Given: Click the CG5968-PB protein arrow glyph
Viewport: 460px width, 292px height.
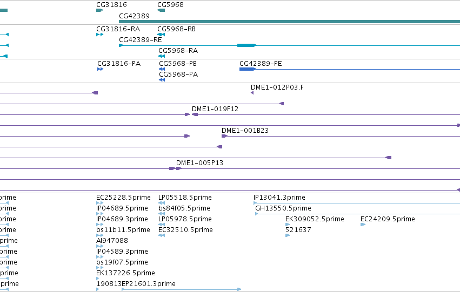Looking at the screenshot, I should pos(162,69).
